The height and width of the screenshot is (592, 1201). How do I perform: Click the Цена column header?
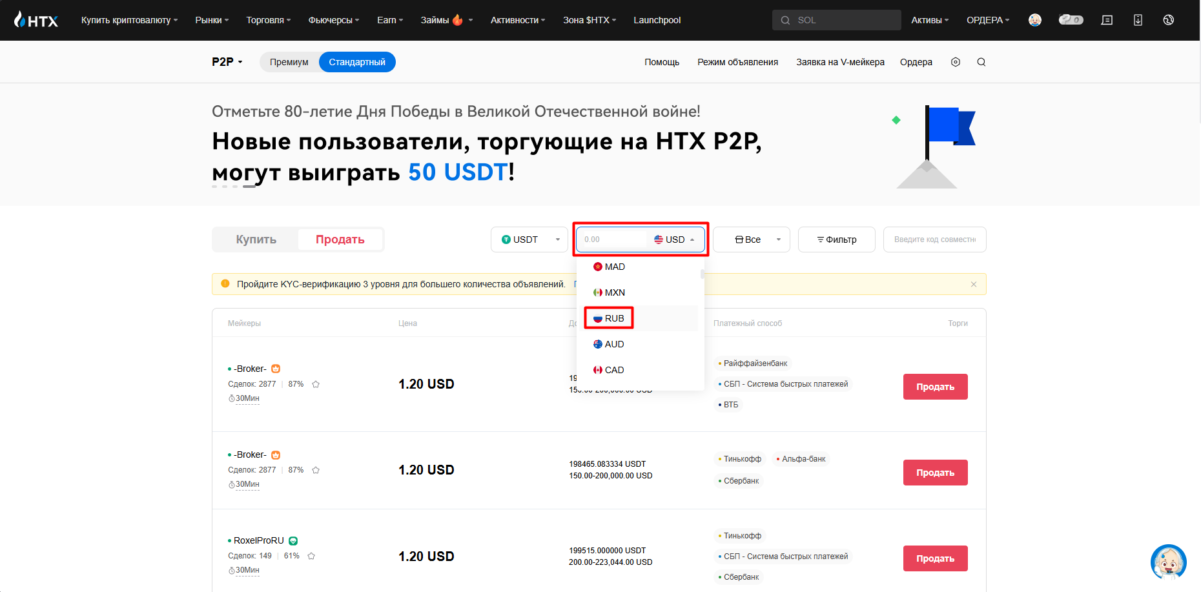pyautogui.click(x=407, y=323)
